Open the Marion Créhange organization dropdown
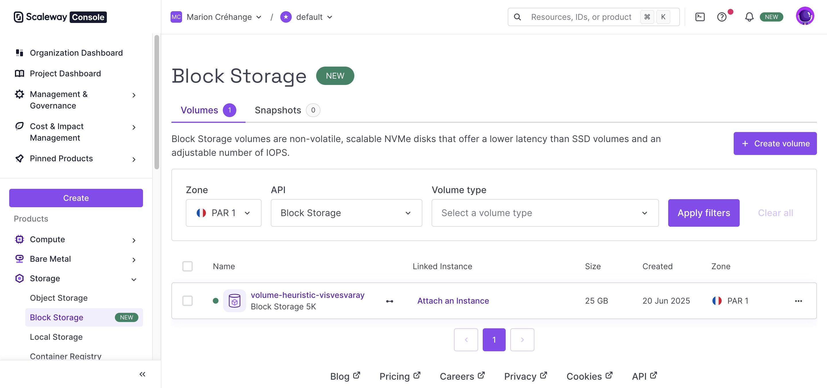Viewport: 827px width, 388px height. (x=224, y=17)
